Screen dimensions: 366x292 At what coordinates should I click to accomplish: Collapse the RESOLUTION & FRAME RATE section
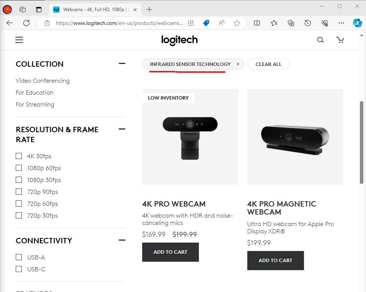pyautogui.click(x=121, y=129)
